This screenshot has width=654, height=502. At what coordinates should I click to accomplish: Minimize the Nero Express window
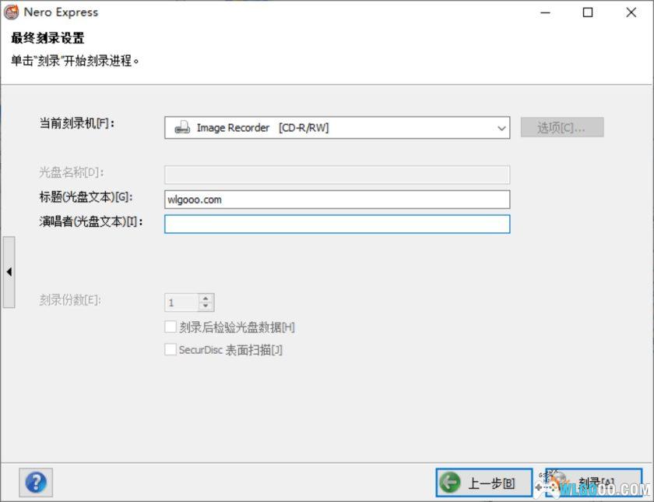[545, 12]
